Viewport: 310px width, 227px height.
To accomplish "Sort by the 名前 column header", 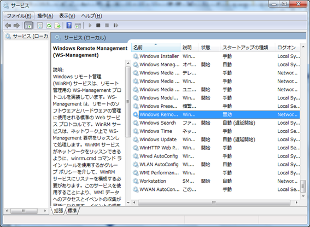I will point(156,48).
